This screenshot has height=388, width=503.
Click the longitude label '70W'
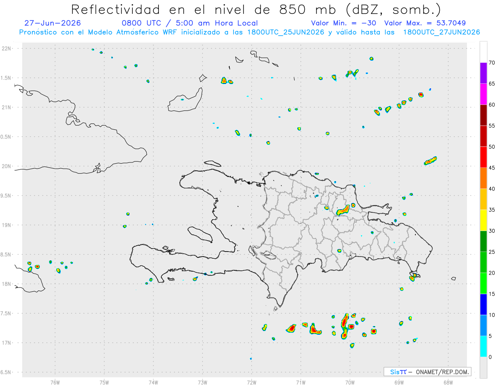point(350,382)
